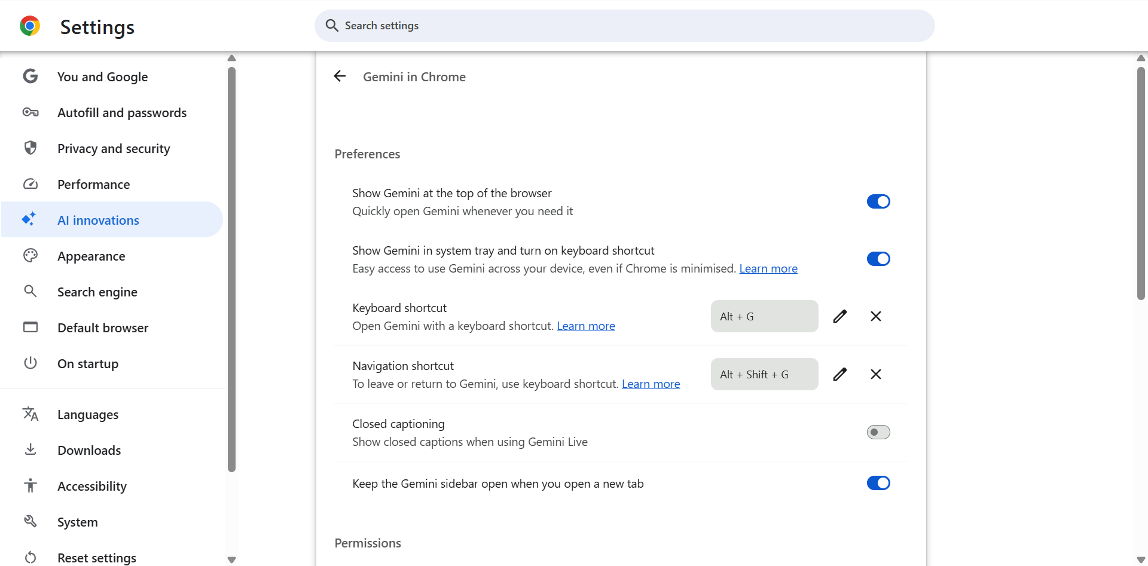Click the Alt + Shift + G shortcut field

pos(764,374)
